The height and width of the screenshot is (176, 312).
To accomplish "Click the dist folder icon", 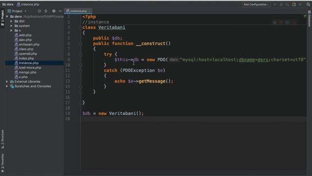I will tap(16, 21).
